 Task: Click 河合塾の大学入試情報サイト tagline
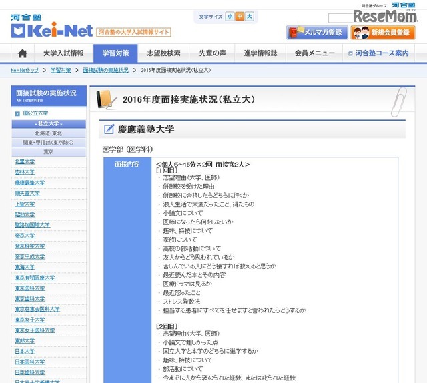[x=133, y=32]
